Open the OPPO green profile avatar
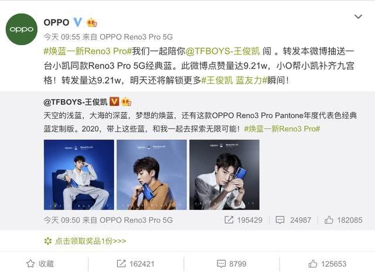Viewport: 375px width, 276px height. (22, 29)
